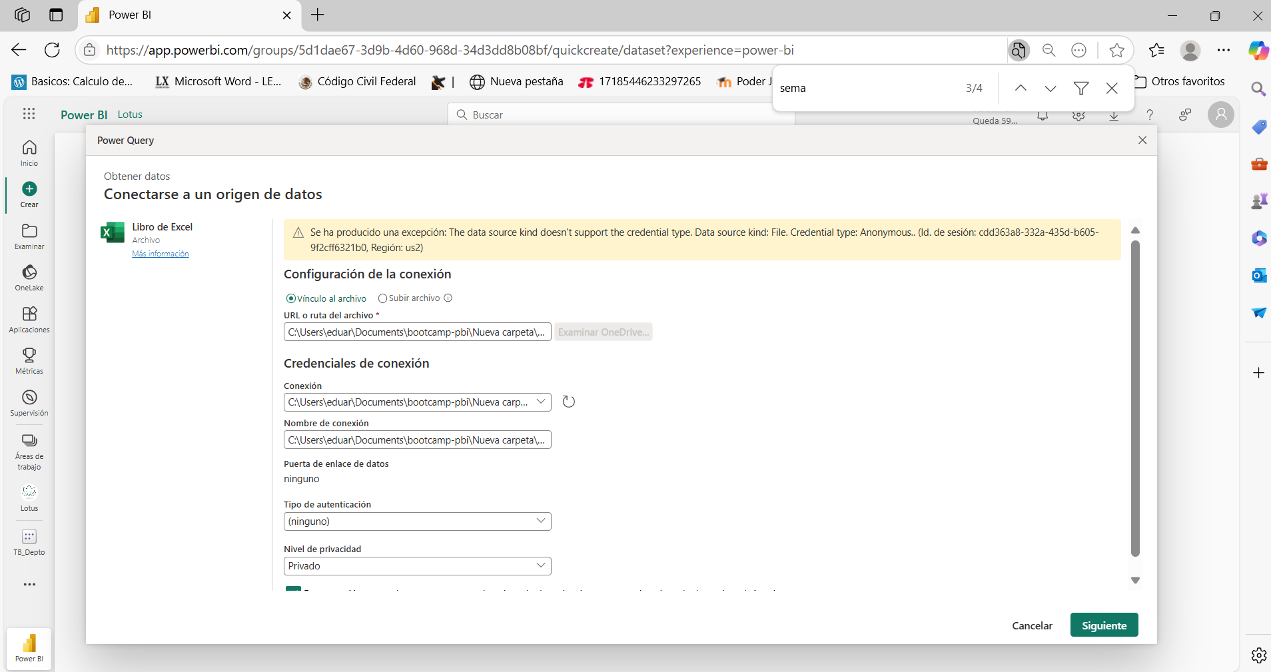The height and width of the screenshot is (672, 1271).
Task: Click the scrollbar down arrow in dialog
Action: (x=1135, y=580)
